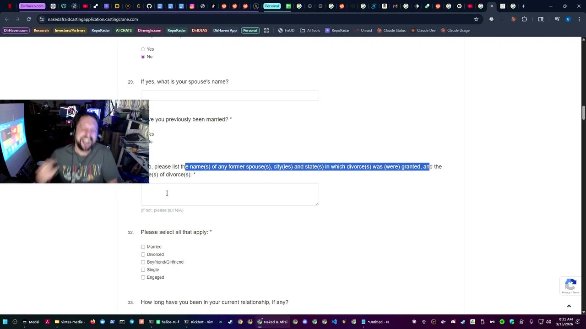Open a new browser tab
The image size is (586, 329).
pos(523,6)
